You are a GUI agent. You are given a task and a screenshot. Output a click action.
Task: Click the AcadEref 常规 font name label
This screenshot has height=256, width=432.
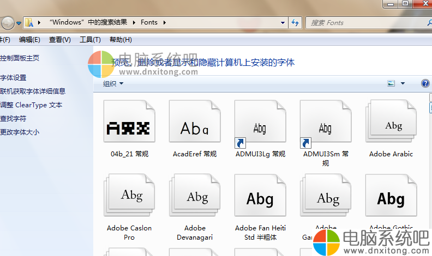coord(195,154)
